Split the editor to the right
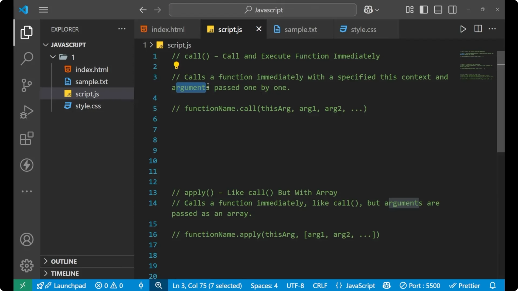 pyautogui.click(x=478, y=29)
